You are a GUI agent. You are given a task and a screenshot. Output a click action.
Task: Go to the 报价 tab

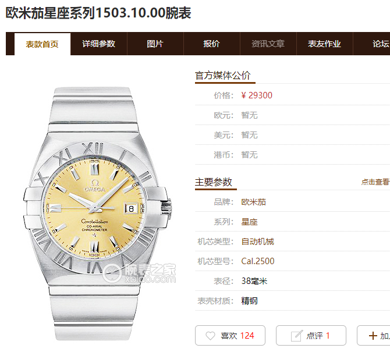coord(212,44)
